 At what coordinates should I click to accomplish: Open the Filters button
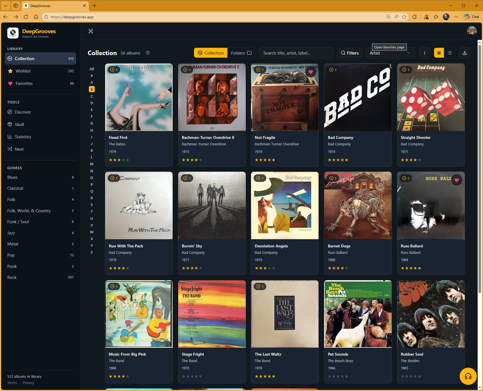pyautogui.click(x=350, y=53)
